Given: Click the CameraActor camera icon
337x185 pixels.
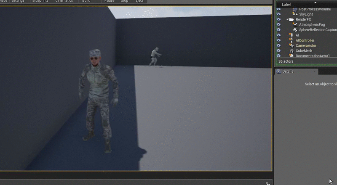Looking at the screenshot, I should pos(291,45).
